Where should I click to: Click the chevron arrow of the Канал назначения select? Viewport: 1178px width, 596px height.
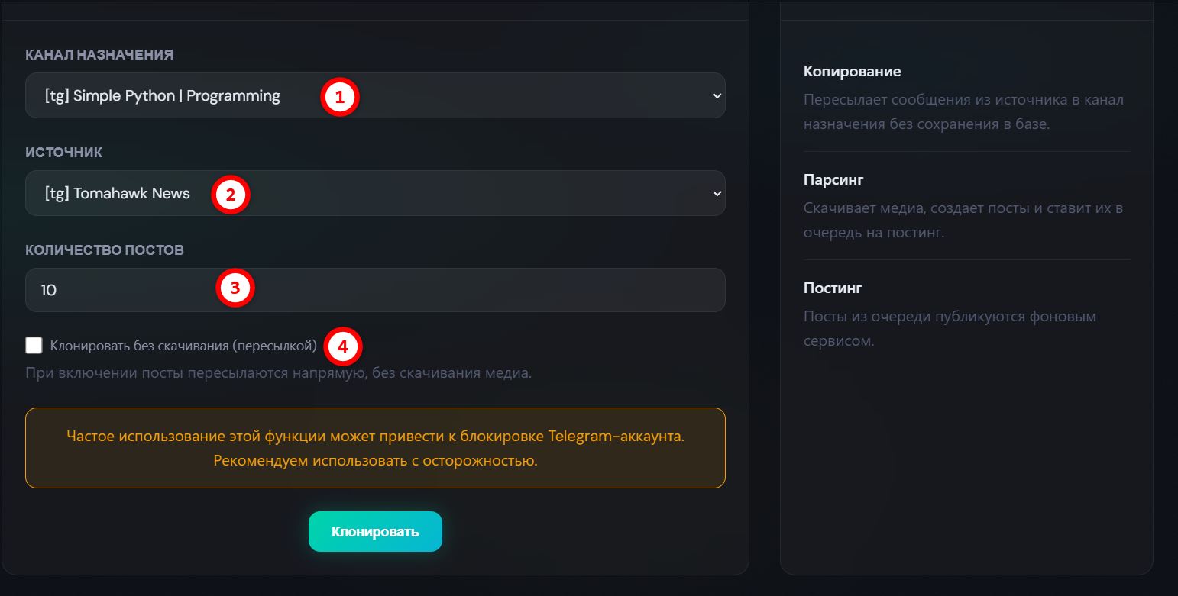click(x=717, y=95)
